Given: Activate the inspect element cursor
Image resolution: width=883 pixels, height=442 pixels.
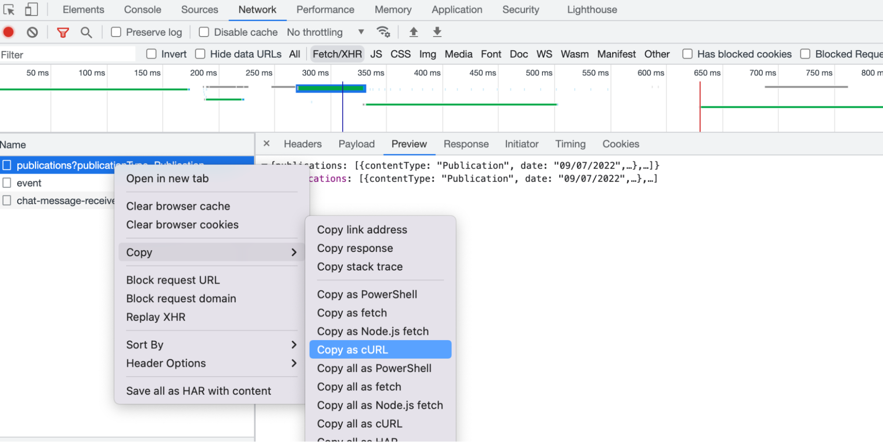Looking at the screenshot, I should pyautogui.click(x=9, y=9).
